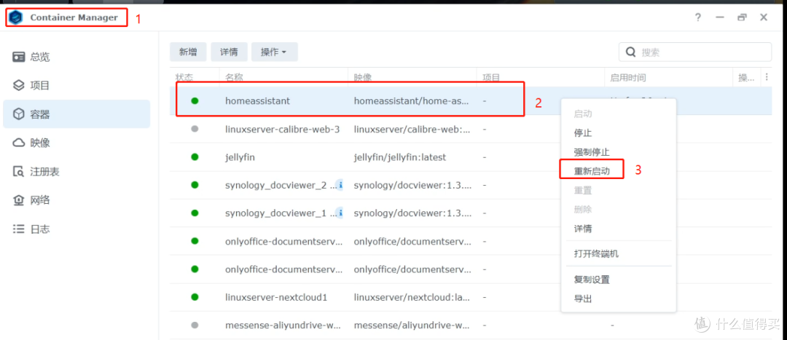
Task: Open the column options three-dot menu
Action: (765, 77)
